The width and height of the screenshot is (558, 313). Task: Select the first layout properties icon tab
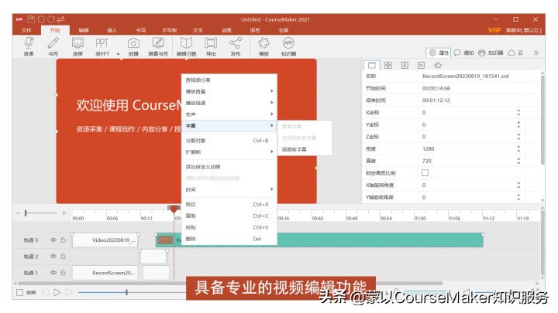coord(371,65)
